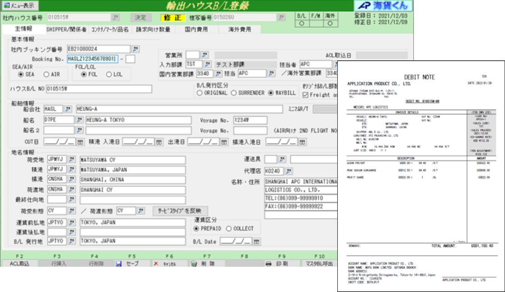505x292 pixels.
Task: Open lookup beside 国内営業部課 3340 field
Action: pyautogui.click(x=218, y=74)
